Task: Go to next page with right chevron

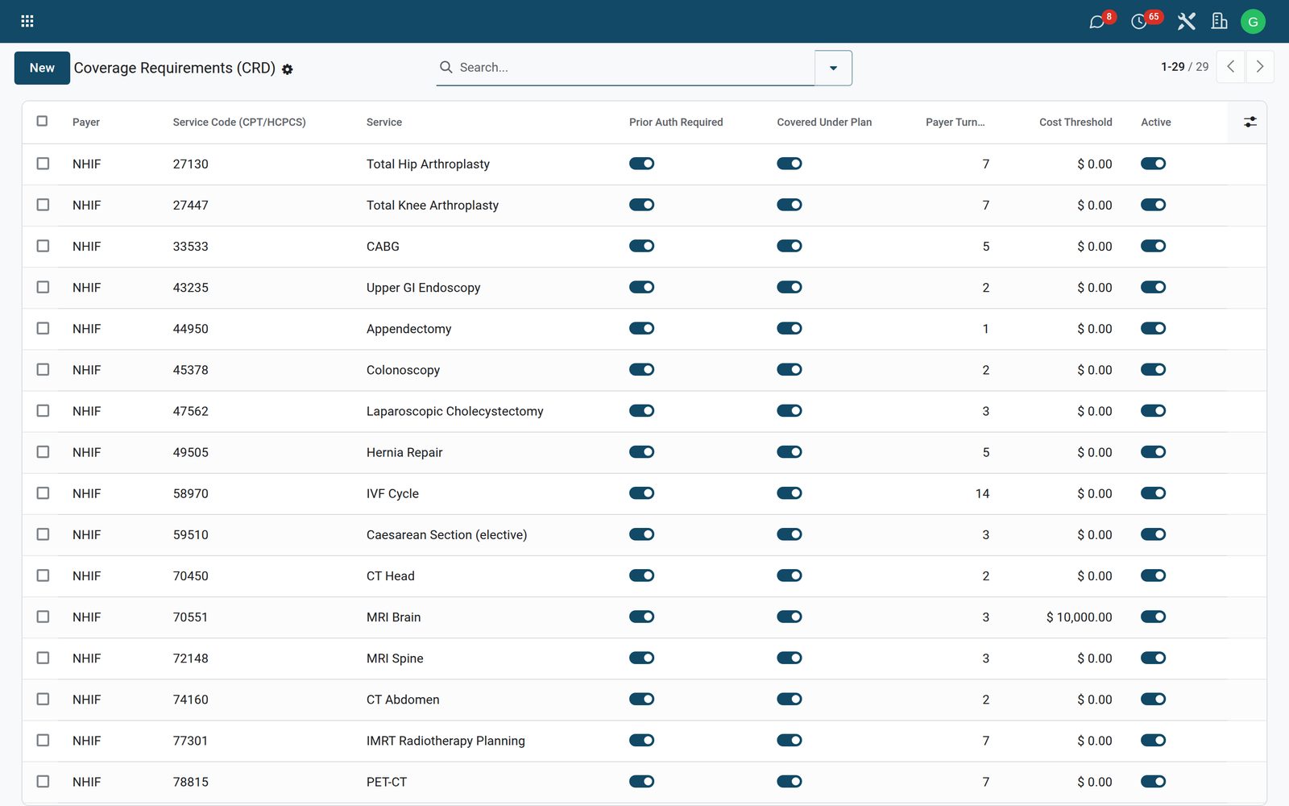Action: [1260, 67]
